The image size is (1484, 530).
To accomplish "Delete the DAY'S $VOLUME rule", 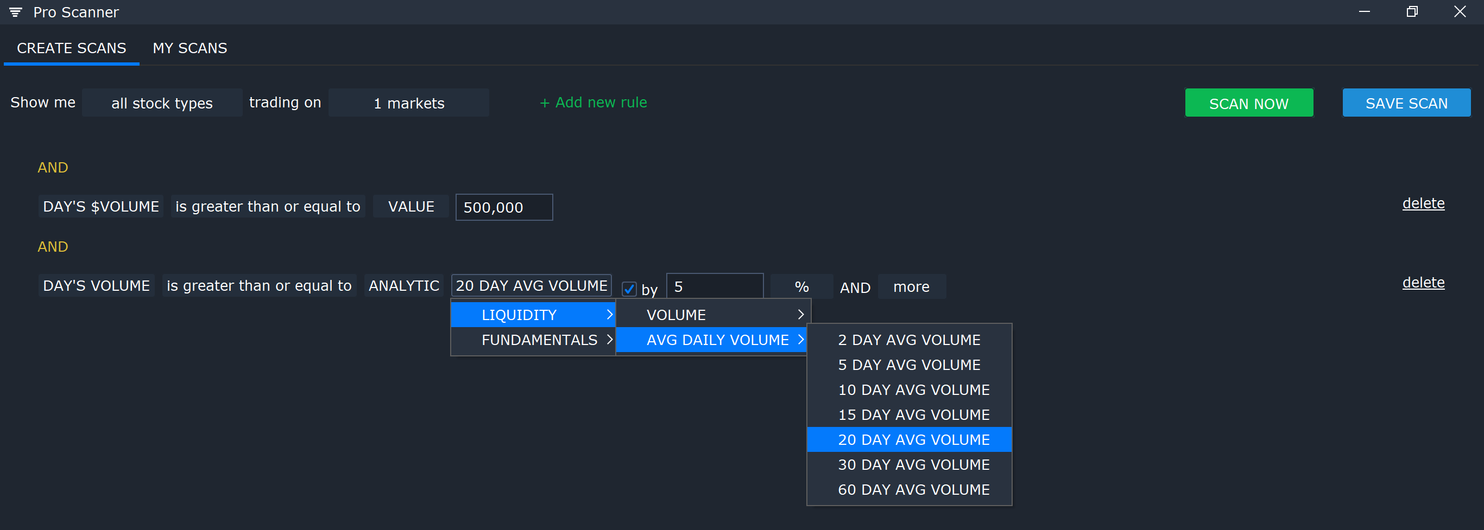I will [x=1423, y=203].
